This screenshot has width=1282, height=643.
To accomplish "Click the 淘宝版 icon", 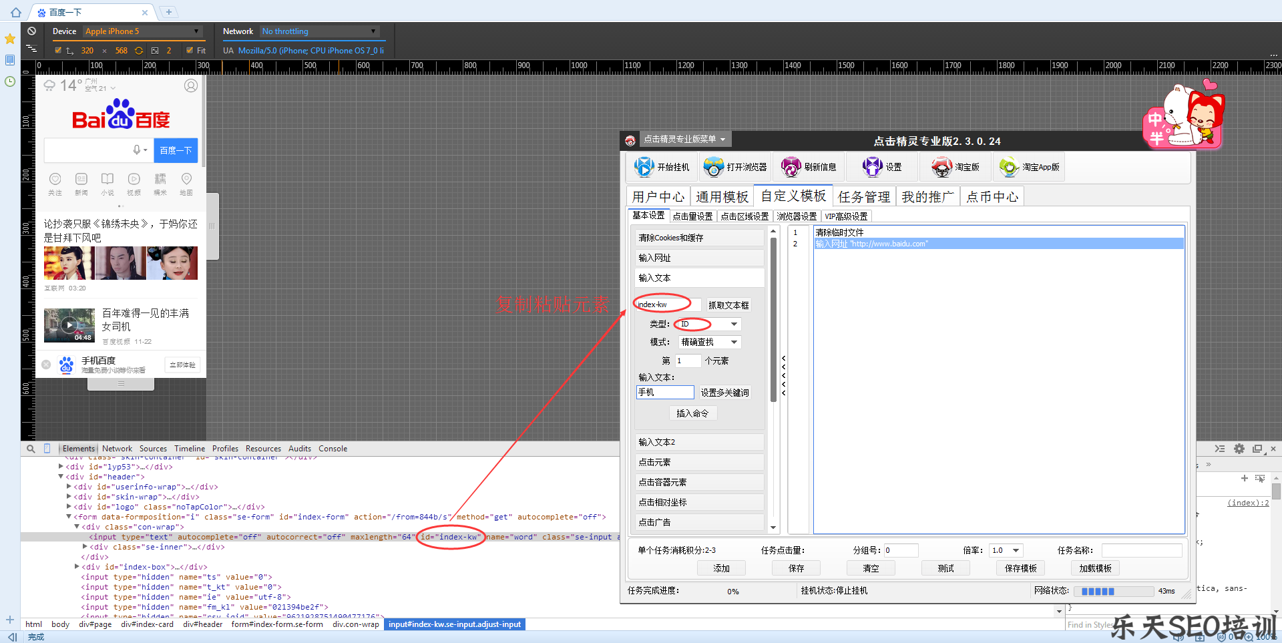I will point(941,167).
